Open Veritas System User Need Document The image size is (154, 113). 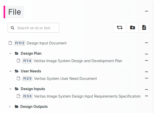(x=65, y=79)
